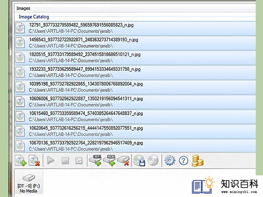Click the Images panel title
Screen dimensions: 263x197
tap(23, 8)
